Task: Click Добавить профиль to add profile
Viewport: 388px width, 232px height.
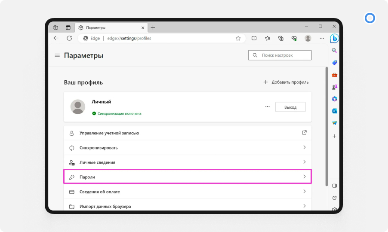Action: (286, 82)
